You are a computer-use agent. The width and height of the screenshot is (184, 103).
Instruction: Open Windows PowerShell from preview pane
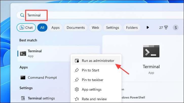pyautogui.click(x=133, y=97)
